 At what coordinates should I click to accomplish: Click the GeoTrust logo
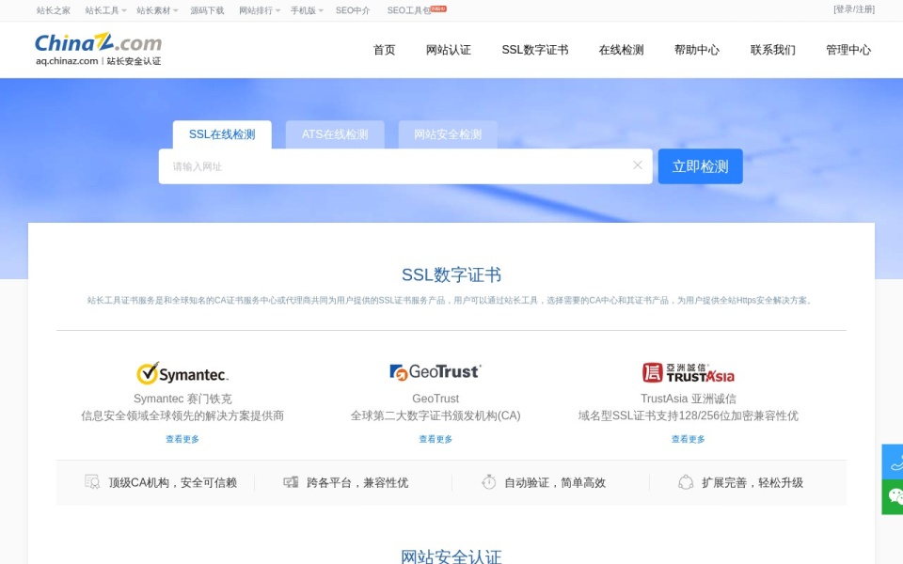point(436,372)
